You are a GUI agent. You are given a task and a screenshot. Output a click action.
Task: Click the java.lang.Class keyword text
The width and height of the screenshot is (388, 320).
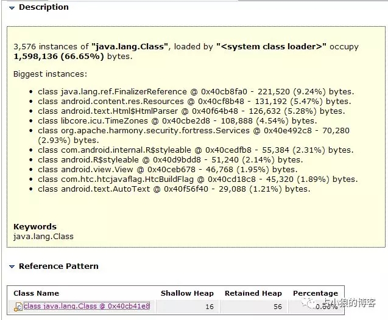[x=44, y=237]
